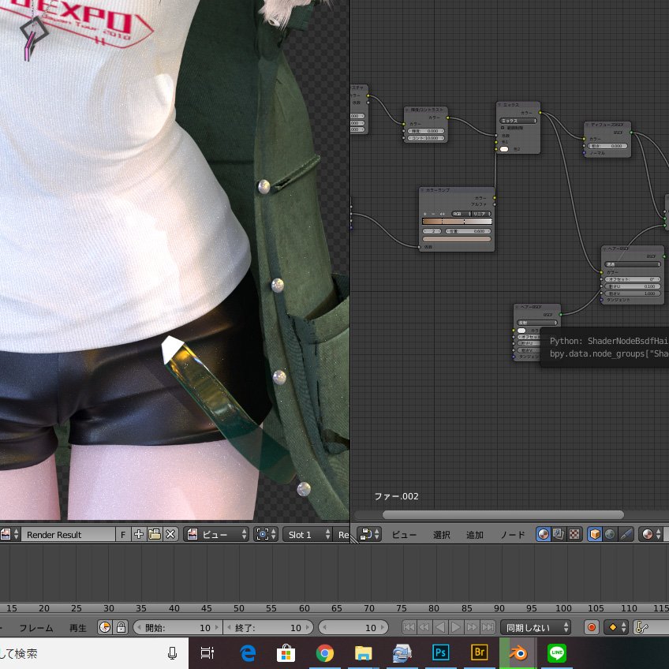Open the リニア interpolation dropdown in color ramp
This screenshot has width=669, height=669.
click(x=481, y=213)
